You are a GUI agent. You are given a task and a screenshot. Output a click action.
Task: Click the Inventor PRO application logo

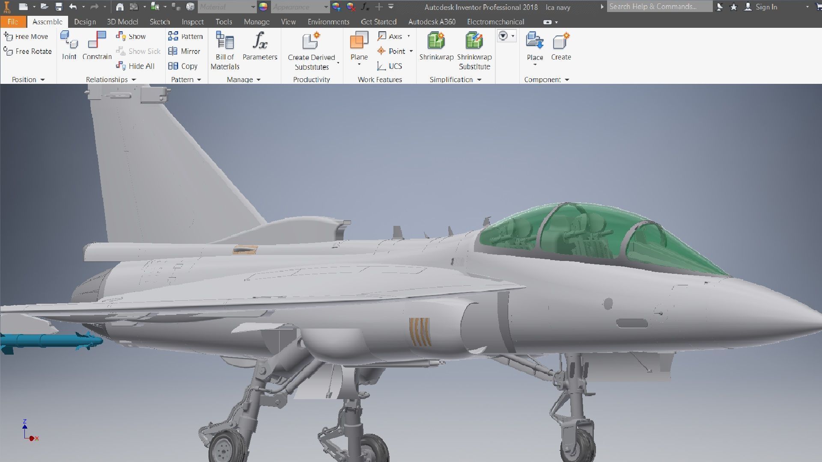7,7
